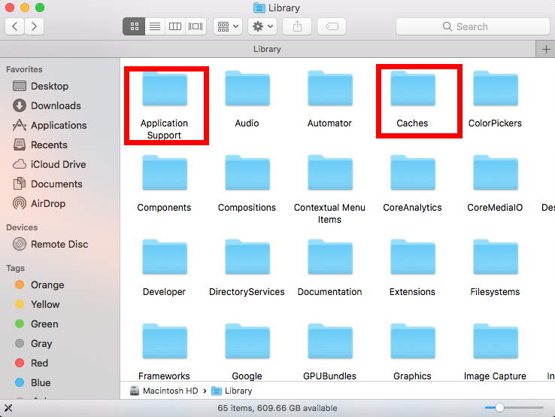Switch to list view mode

coord(155,26)
